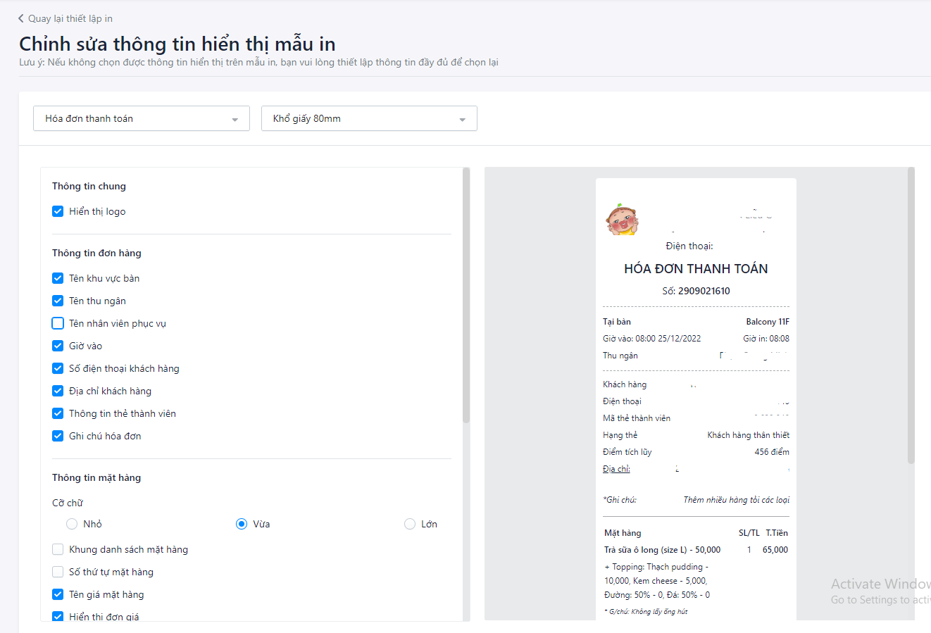Click the Thông tin chung section heading
Screen dimensions: 931x633
(89, 186)
